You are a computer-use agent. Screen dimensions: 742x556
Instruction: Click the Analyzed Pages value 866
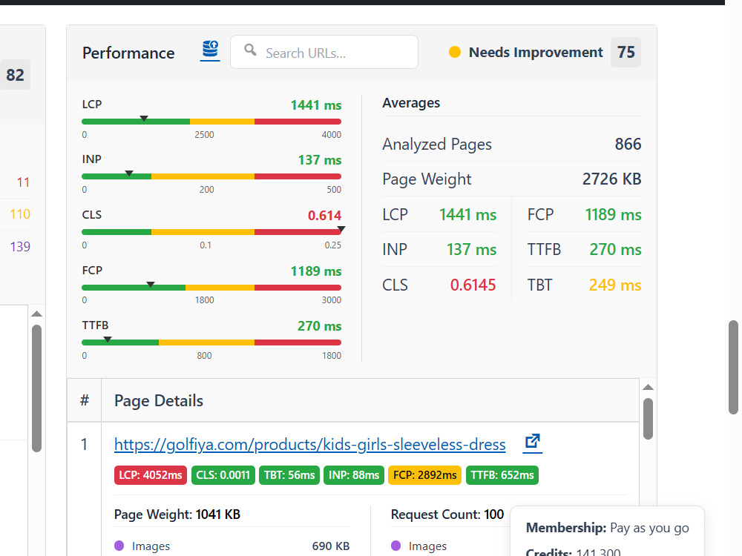[x=628, y=145]
